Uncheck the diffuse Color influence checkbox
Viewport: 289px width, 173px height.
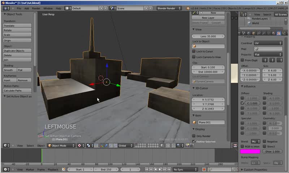242,103
